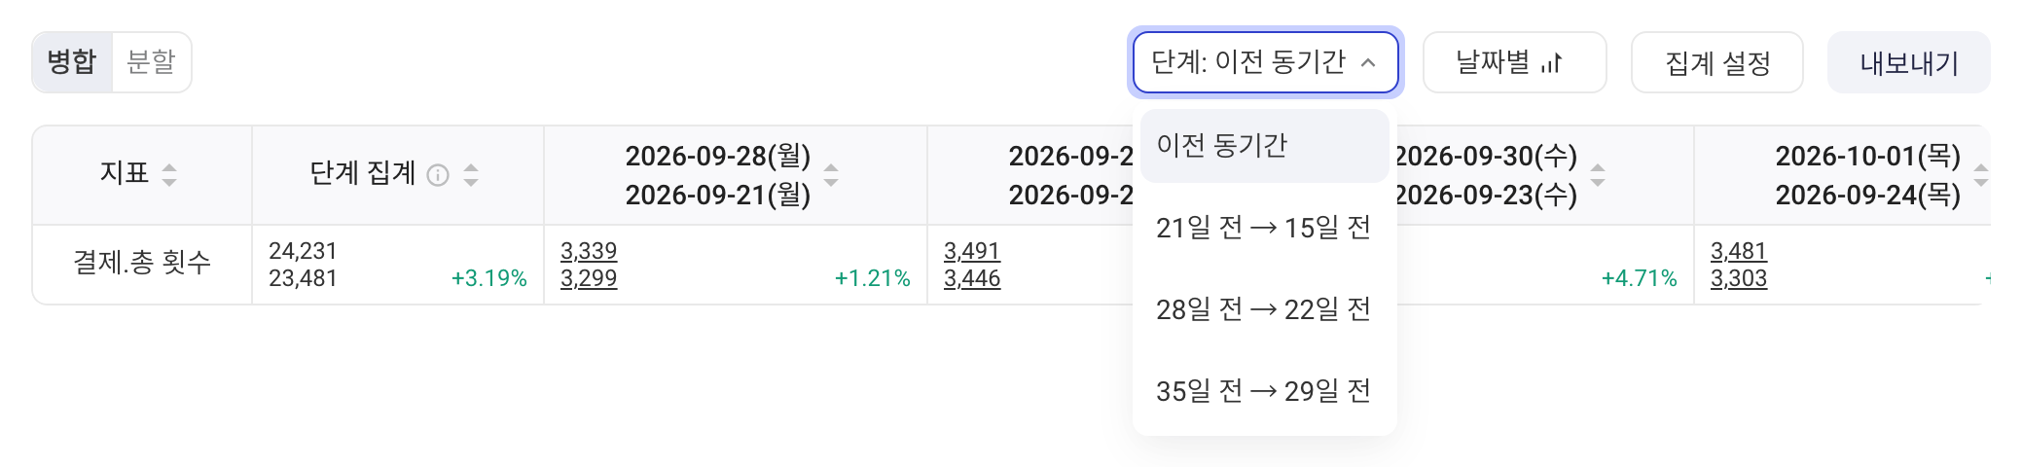This screenshot has width=2022, height=467.
Task: Open the 3,339 value link
Action: pyautogui.click(x=589, y=251)
